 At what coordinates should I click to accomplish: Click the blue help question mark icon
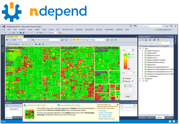click(43, 44)
